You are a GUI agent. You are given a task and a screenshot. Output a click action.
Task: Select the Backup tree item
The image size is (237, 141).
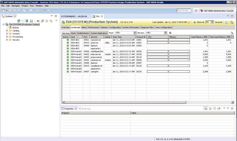pyautogui.click(x=15, y=28)
